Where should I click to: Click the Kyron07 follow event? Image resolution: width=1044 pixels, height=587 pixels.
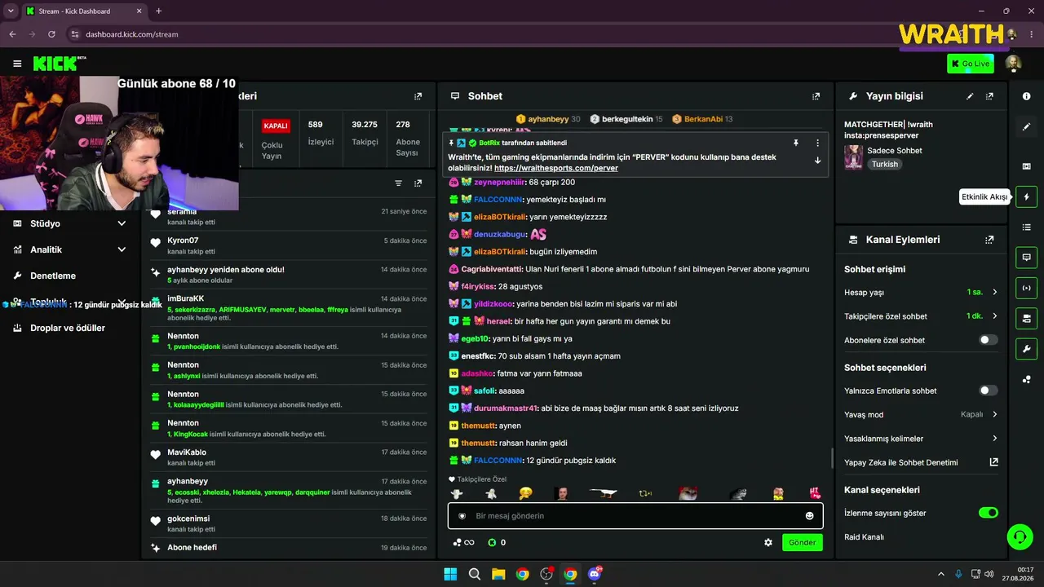click(289, 245)
